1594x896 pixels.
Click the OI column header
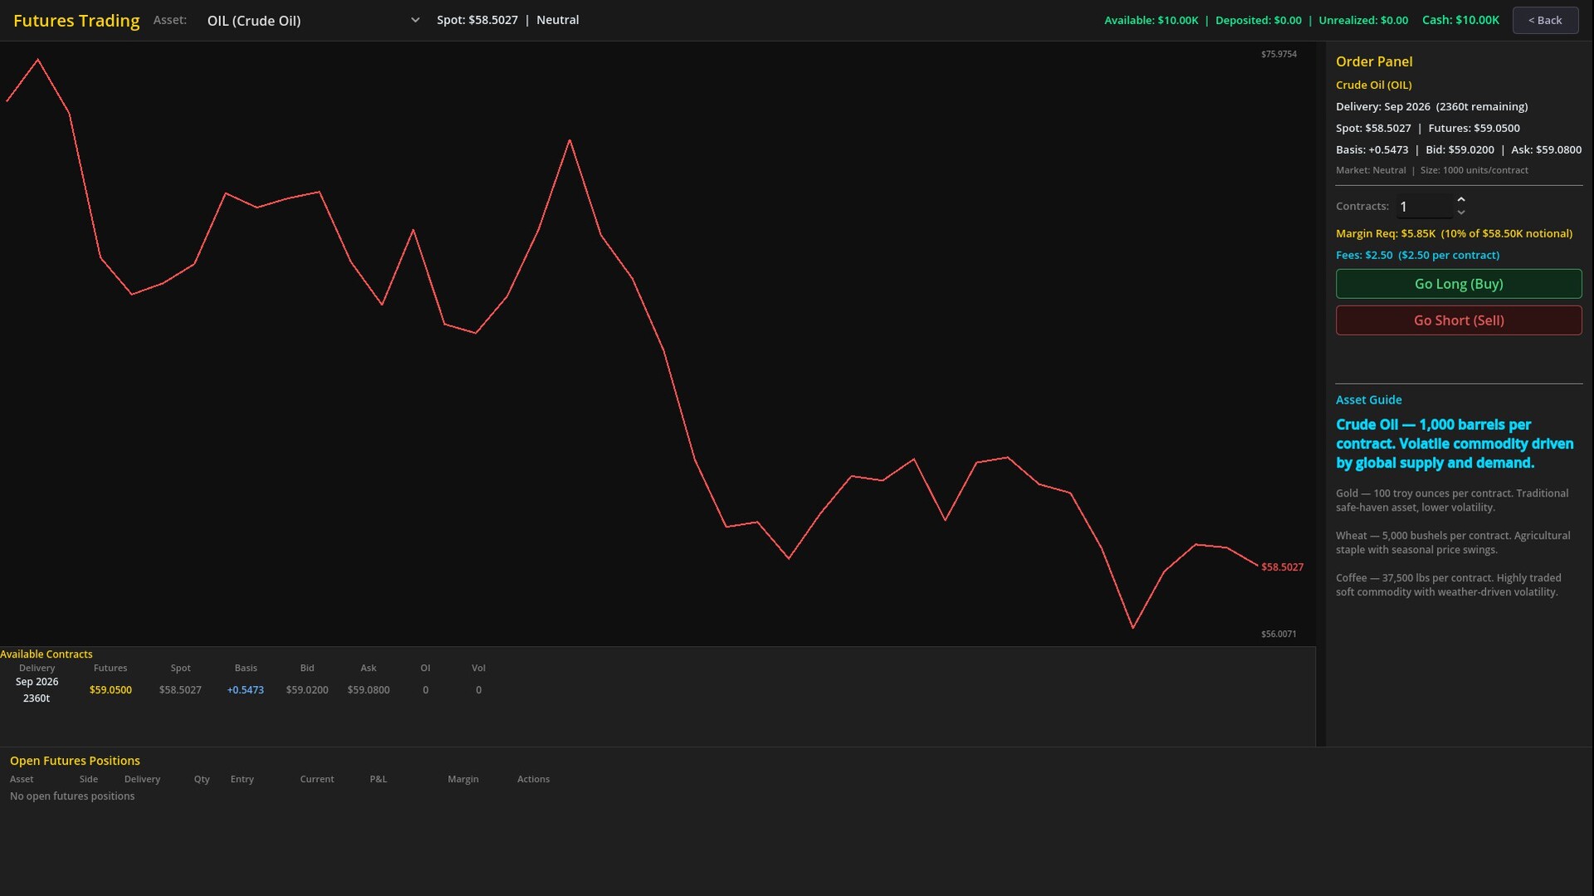pos(425,668)
